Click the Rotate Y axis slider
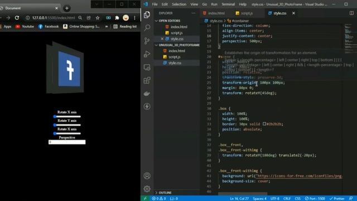The image size is (357, 201). pos(67,125)
